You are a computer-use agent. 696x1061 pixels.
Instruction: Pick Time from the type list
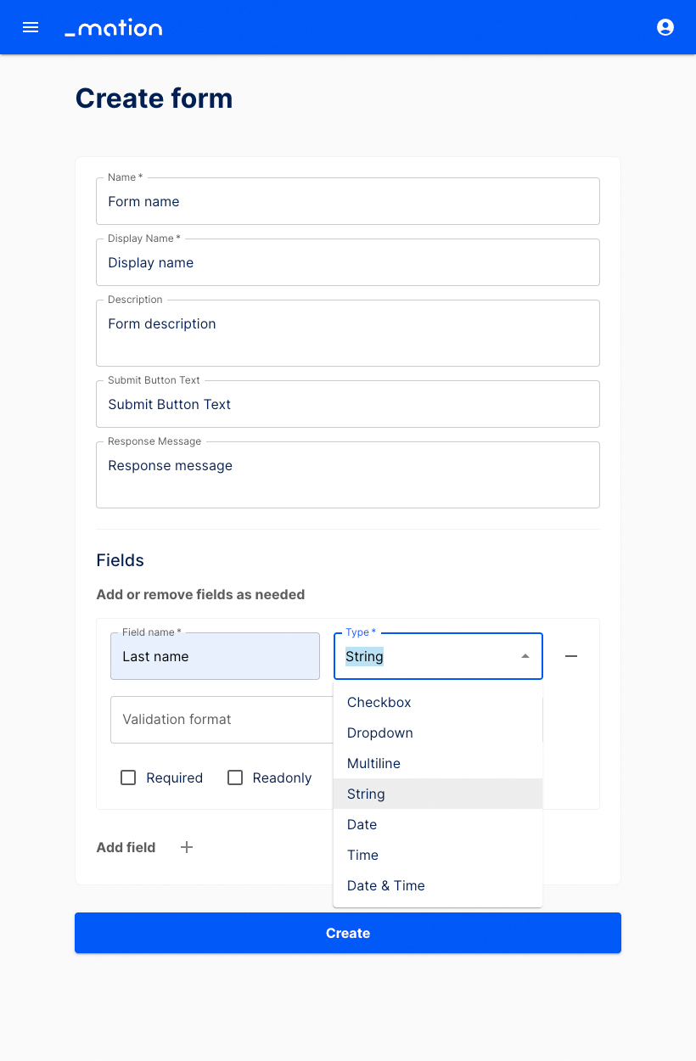[438, 855]
